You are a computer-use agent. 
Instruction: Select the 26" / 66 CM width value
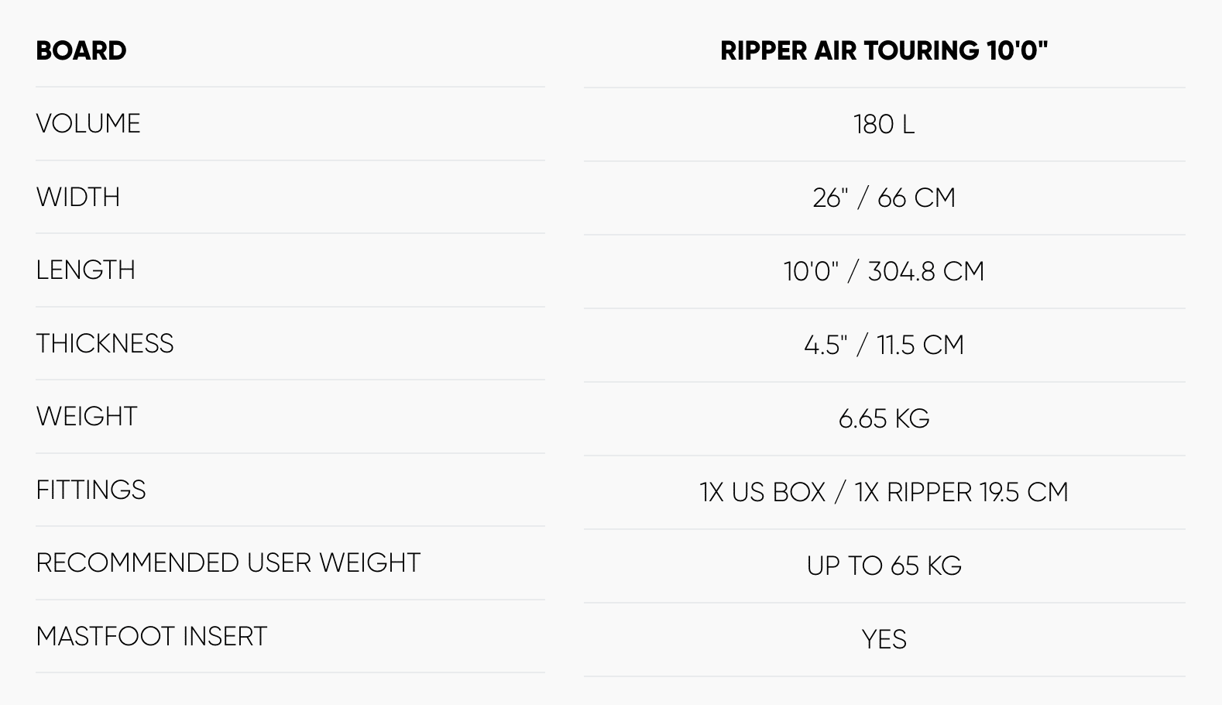coord(884,198)
